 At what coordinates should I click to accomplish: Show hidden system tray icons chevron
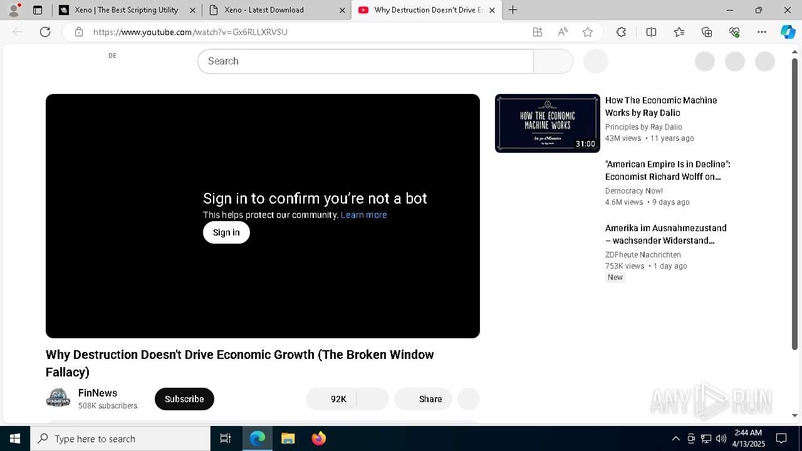pyautogui.click(x=675, y=438)
